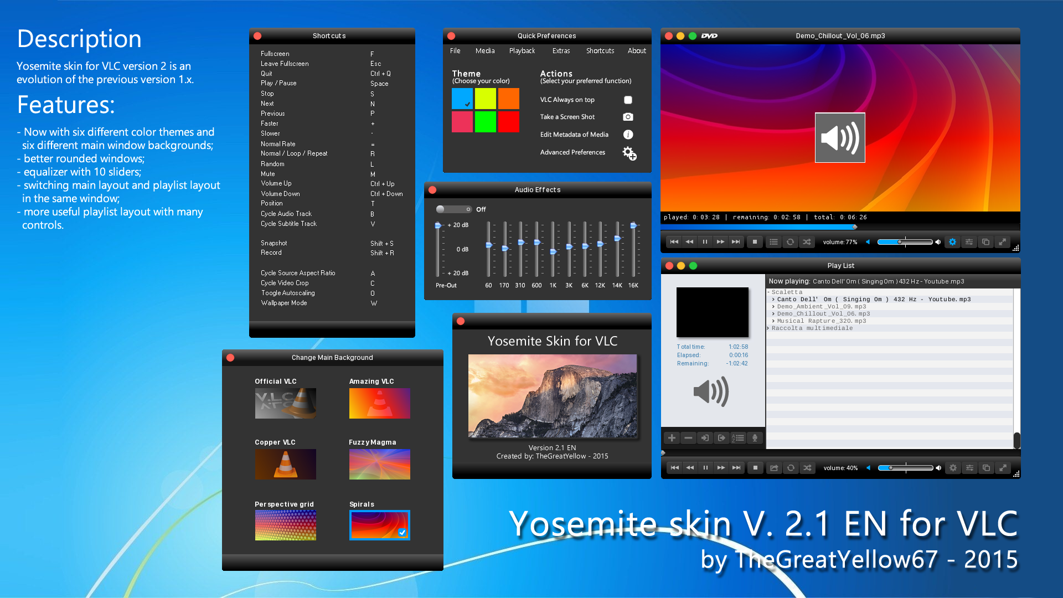Sort playlist with the A-Z icon
The width and height of the screenshot is (1063, 598).
[738, 438]
